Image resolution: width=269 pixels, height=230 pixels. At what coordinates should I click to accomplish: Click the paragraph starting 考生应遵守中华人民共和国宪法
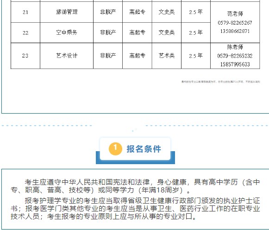tap(135, 186)
